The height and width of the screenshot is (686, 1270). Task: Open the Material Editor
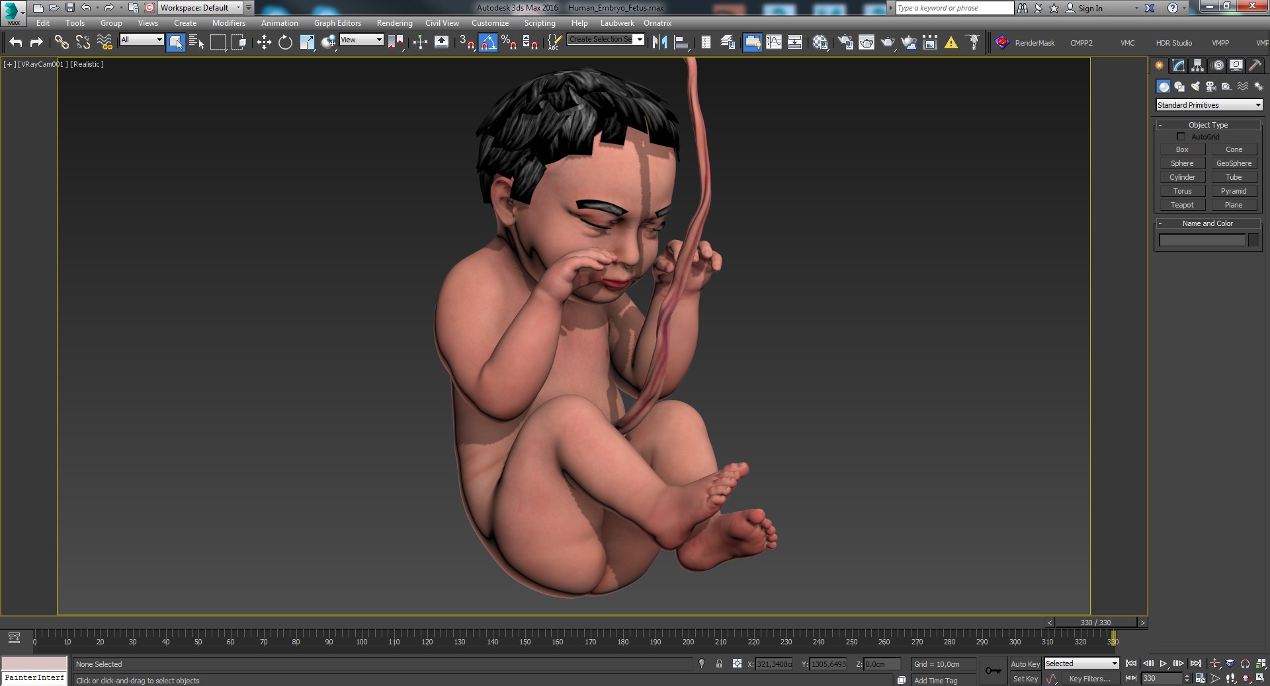click(x=821, y=42)
